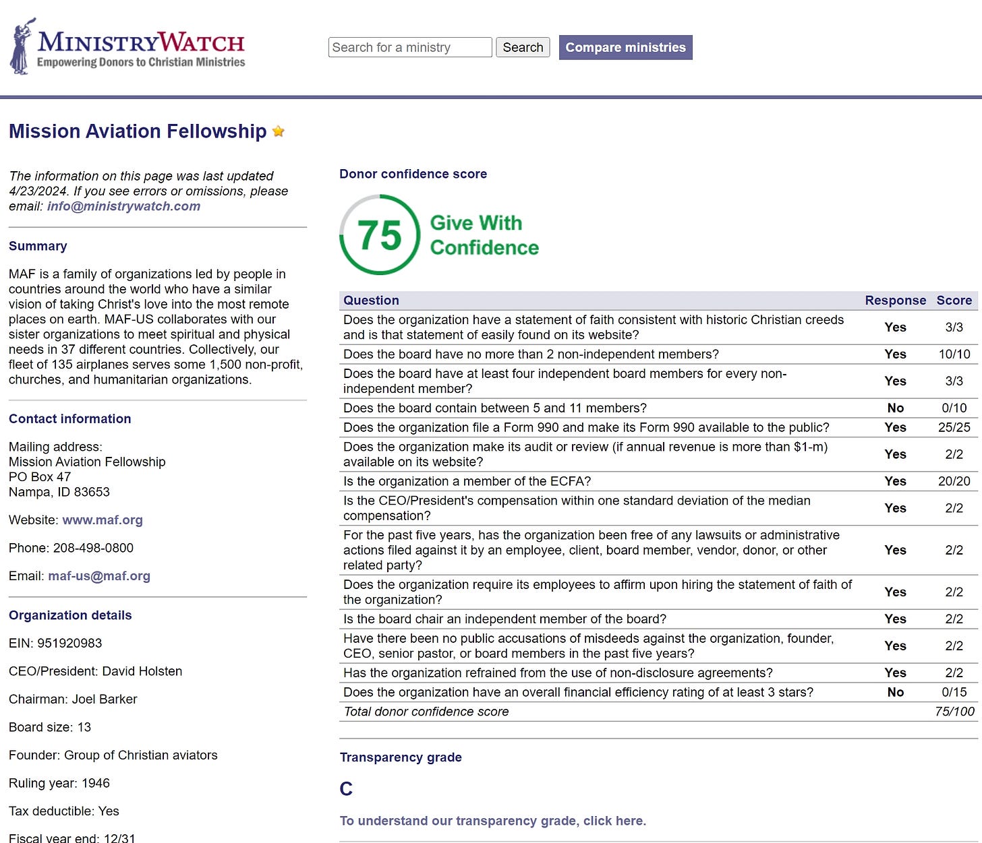Click the Search button
This screenshot has width=982, height=843.
coord(523,47)
